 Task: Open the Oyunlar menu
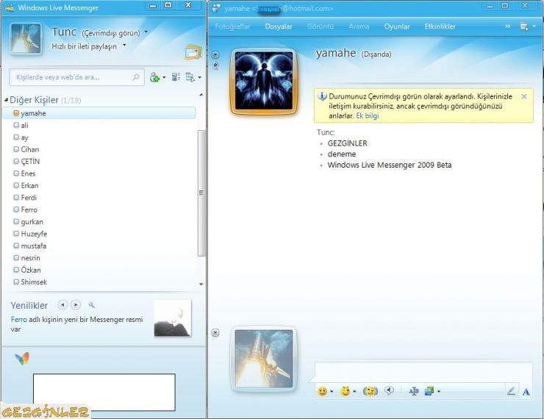point(397,26)
